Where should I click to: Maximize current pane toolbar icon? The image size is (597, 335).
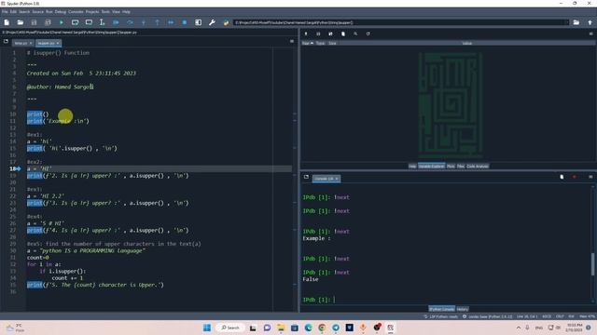(x=199, y=22)
